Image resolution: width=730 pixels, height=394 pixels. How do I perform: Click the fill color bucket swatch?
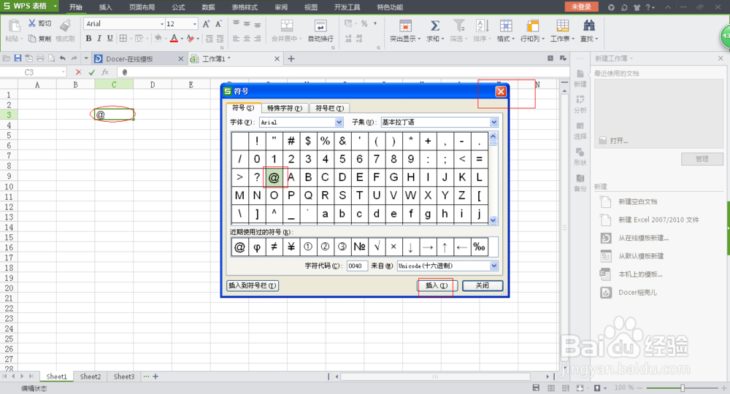[x=158, y=38]
